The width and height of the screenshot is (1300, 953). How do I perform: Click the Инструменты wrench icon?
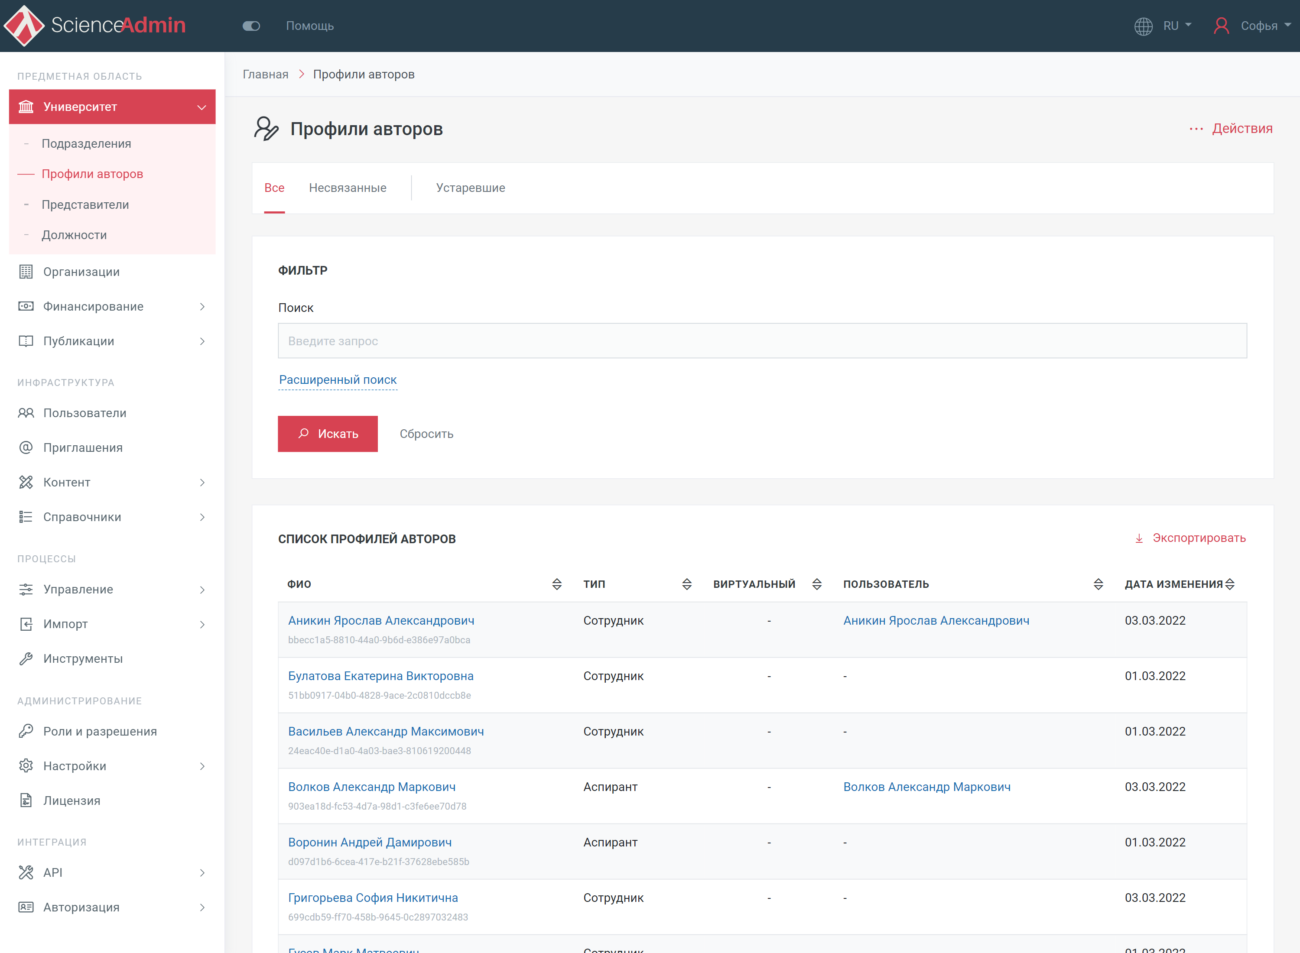pyautogui.click(x=26, y=659)
